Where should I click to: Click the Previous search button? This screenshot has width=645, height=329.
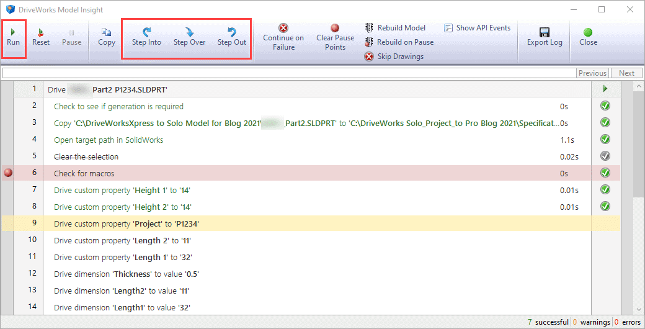[x=592, y=73]
